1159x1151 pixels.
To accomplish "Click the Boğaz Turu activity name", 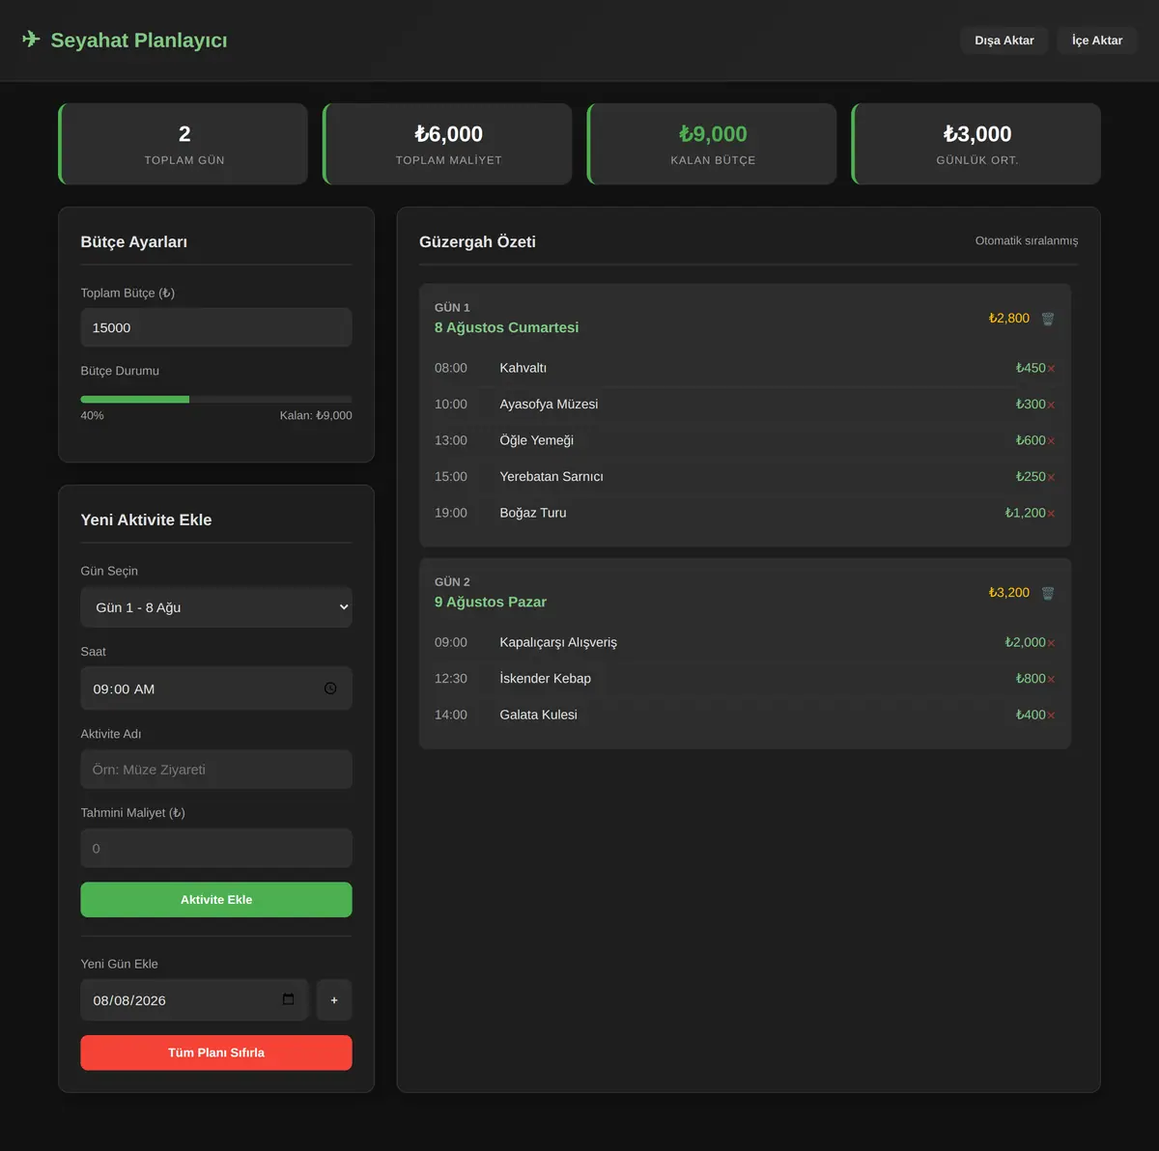I will [x=533, y=513].
